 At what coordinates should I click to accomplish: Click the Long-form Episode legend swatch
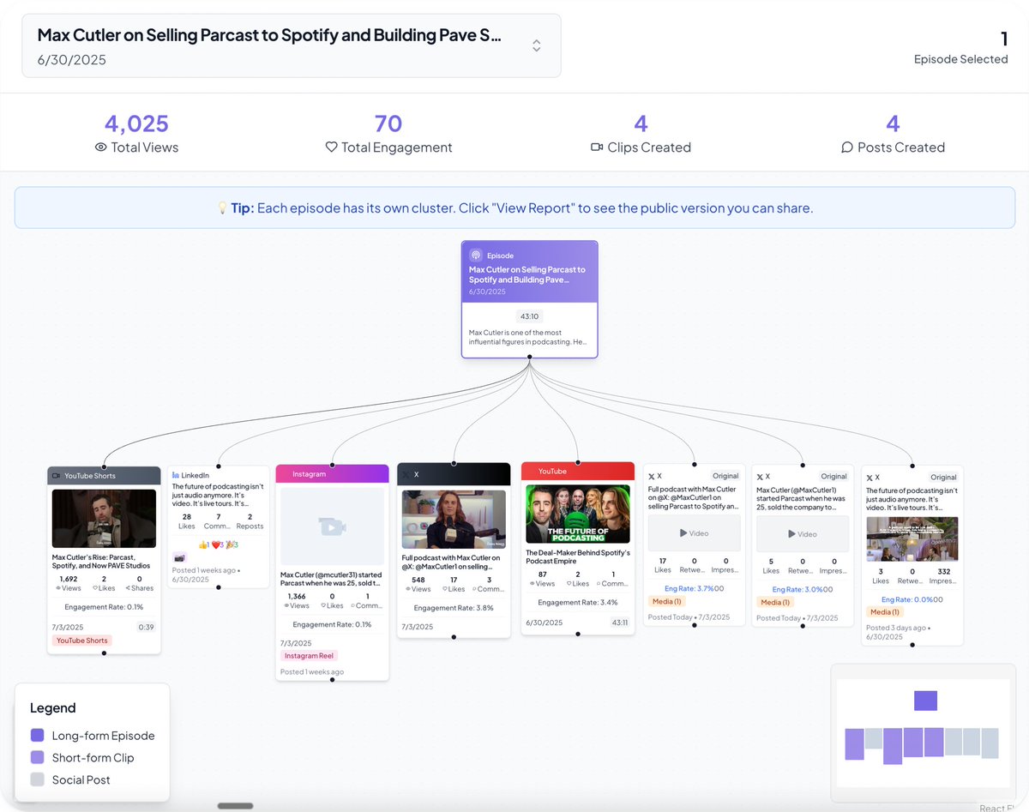[37, 736]
